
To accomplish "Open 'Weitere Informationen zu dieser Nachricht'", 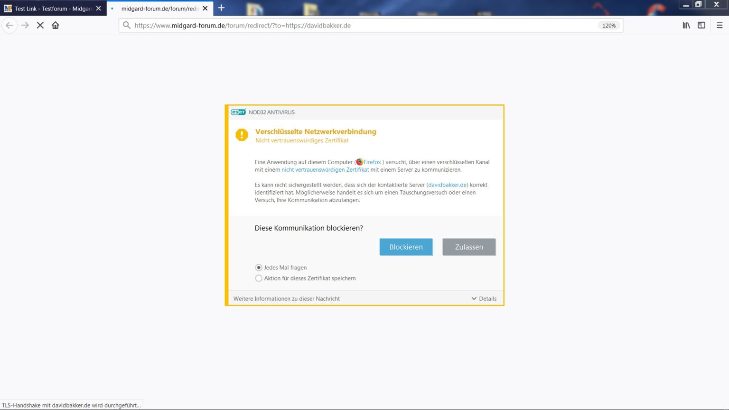I will coord(287,298).
